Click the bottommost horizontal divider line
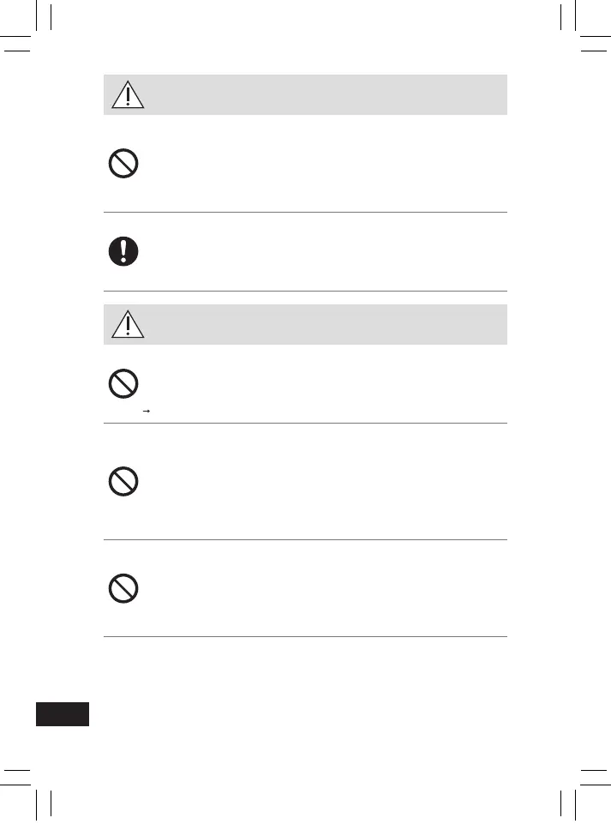This screenshot has width=611, height=836. [305, 636]
